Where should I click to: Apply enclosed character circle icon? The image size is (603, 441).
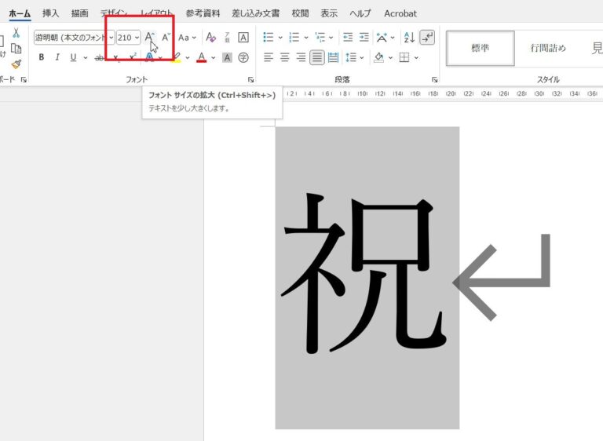pyautogui.click(x=243, y=57)
